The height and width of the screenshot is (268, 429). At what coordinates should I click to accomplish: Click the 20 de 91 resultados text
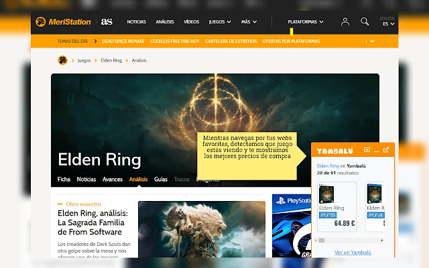point(338,173)
